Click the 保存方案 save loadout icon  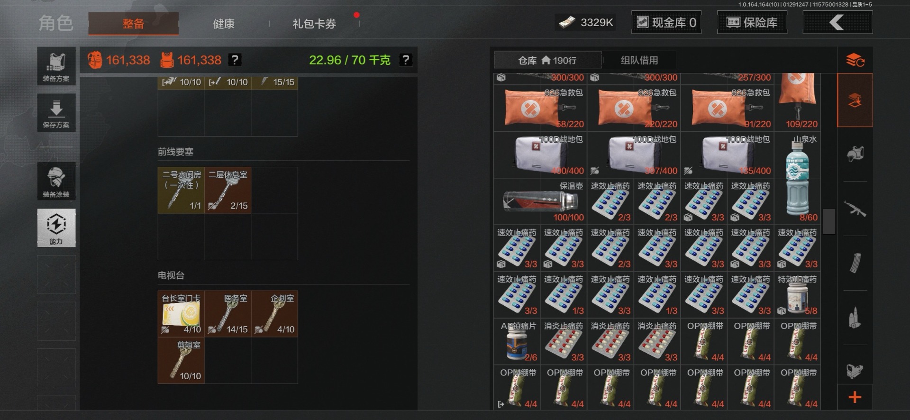point(56,113)
